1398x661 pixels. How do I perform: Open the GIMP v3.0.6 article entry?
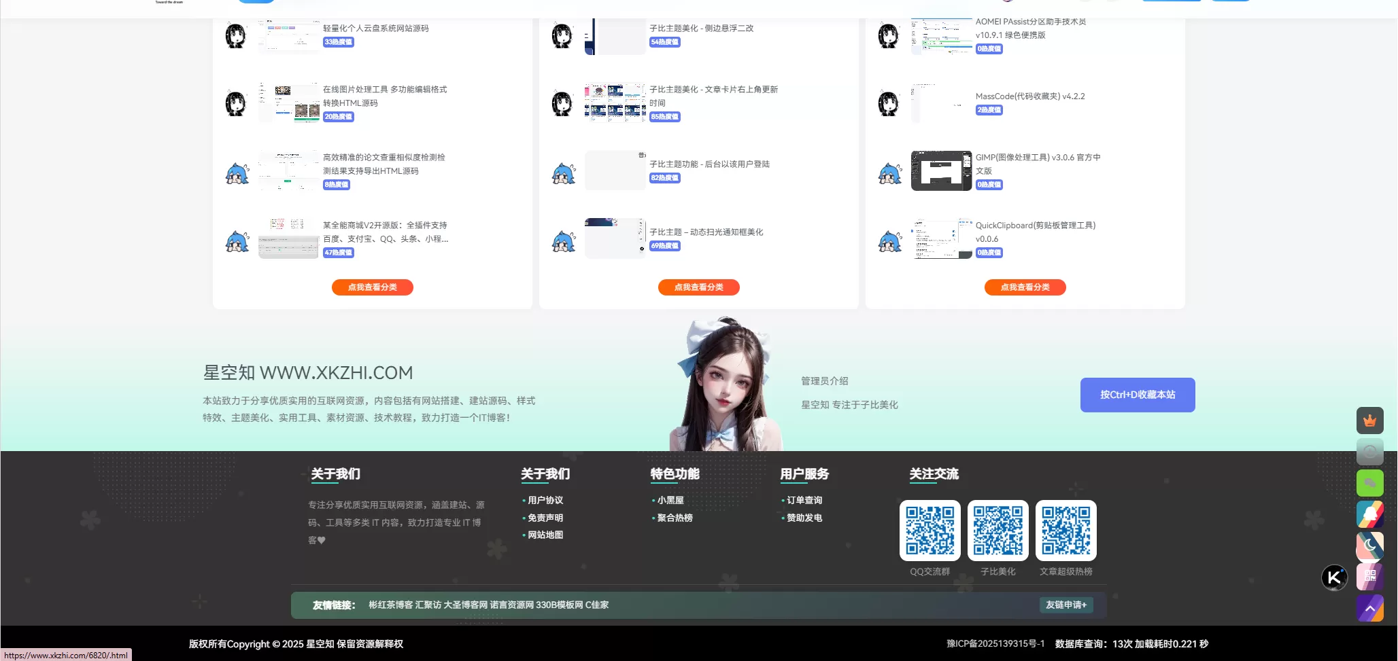(1038, 164)
